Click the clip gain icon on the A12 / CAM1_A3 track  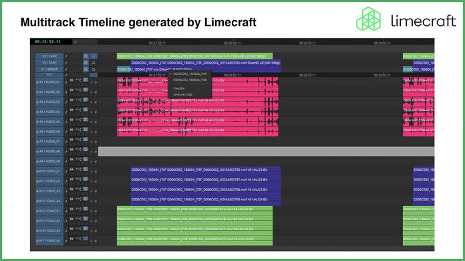pyautogui.click(x=78, y=190)
